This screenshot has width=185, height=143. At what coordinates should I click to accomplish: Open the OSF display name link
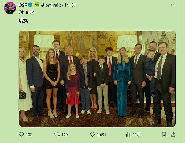[x=23, y=5]
